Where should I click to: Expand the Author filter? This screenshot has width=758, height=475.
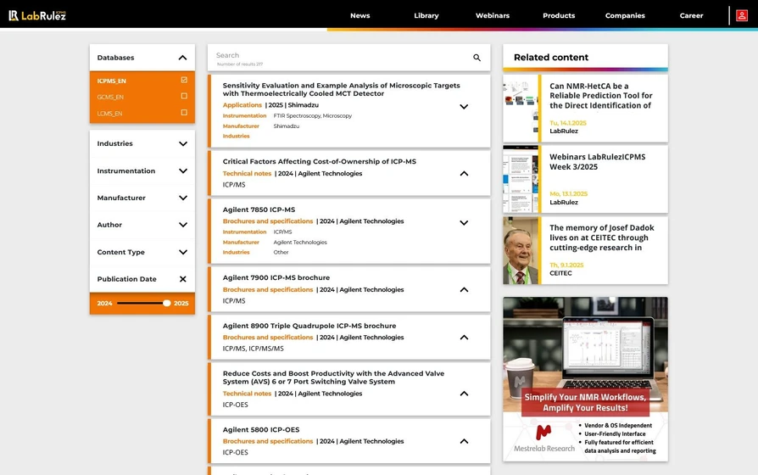point(183,225)
